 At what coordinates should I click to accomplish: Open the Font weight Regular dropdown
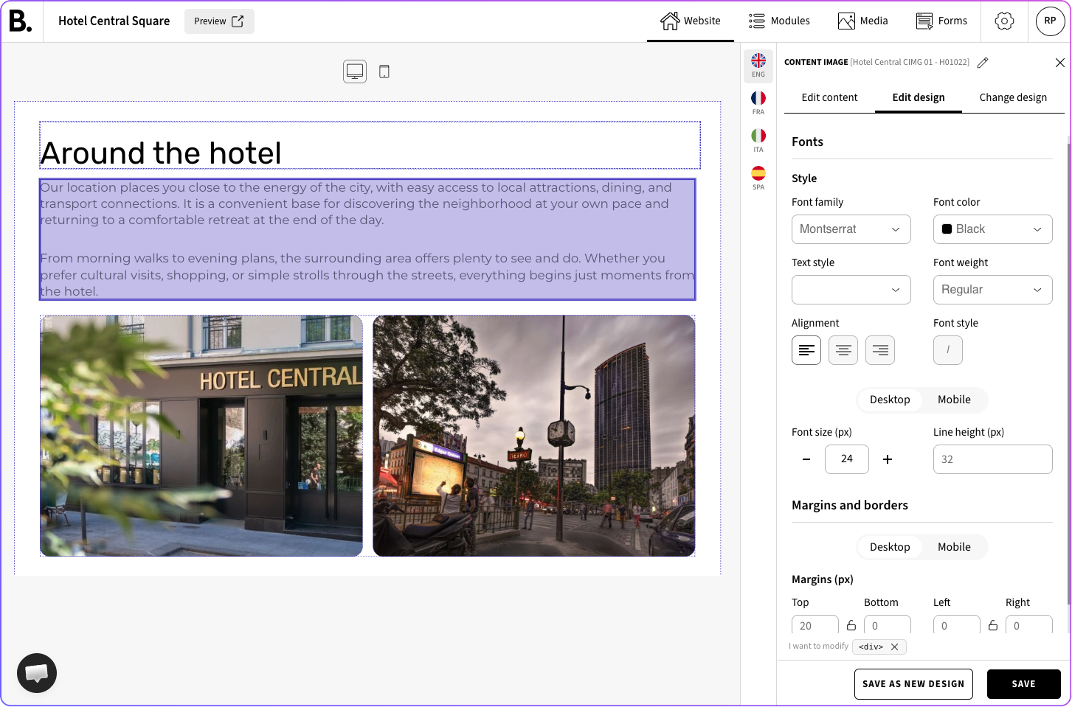point(993,290)
